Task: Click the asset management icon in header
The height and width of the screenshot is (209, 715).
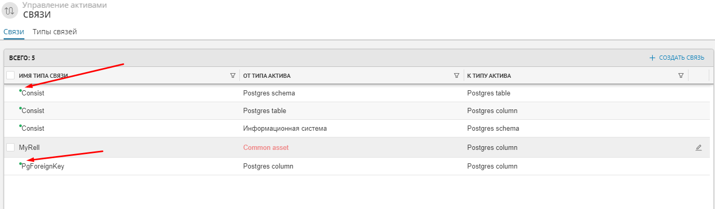Action: [10, 10]
